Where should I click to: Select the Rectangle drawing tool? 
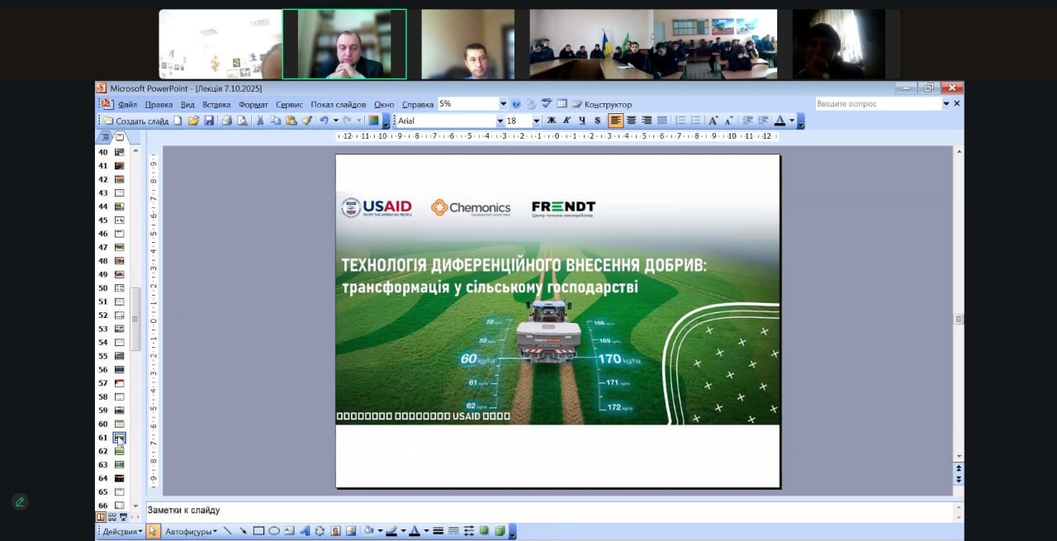pyautogui.click(x=258, y=531)
